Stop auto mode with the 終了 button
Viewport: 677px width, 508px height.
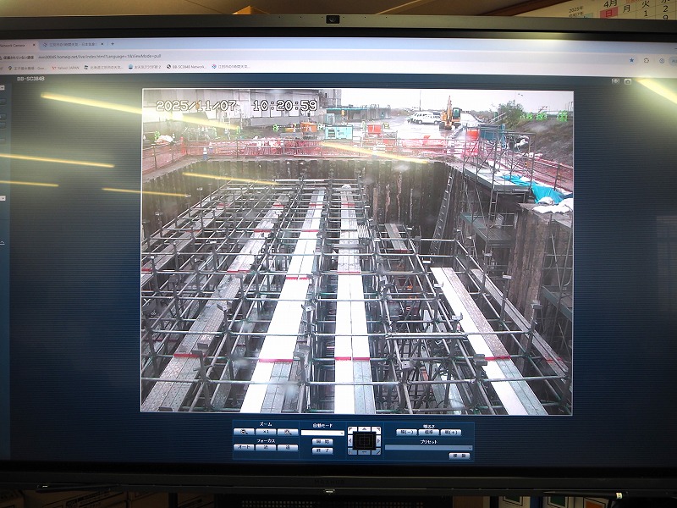(322, 451)
